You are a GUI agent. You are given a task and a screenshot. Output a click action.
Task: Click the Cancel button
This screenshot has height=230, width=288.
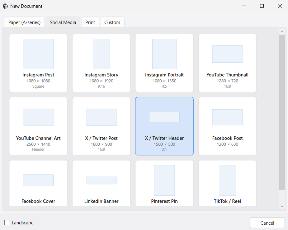pos(267,223)
